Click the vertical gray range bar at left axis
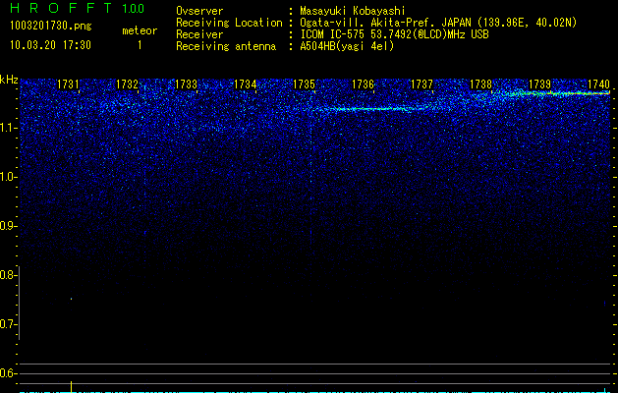The width and height of the screenshot is (618, 393). [19, 303]
